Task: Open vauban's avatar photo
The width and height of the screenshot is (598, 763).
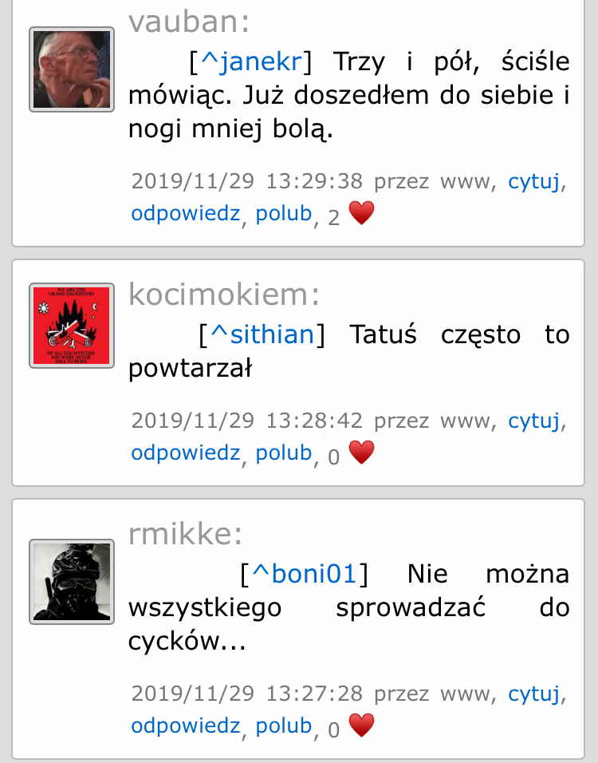Action: click(72, 69)
